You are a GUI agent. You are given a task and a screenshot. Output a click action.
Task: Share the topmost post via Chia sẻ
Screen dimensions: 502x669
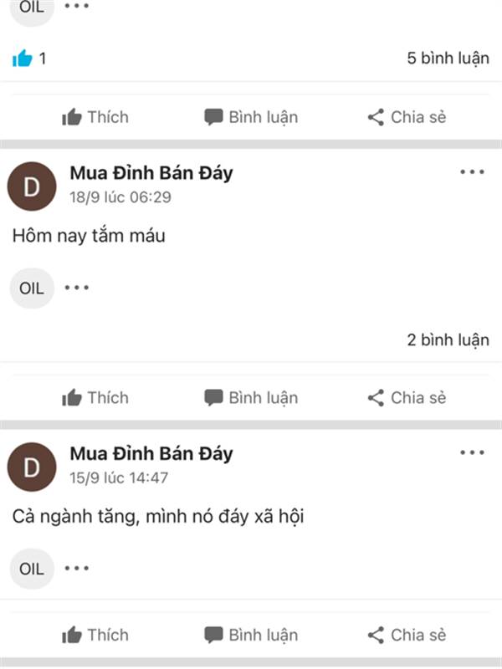tap(407, 117)
